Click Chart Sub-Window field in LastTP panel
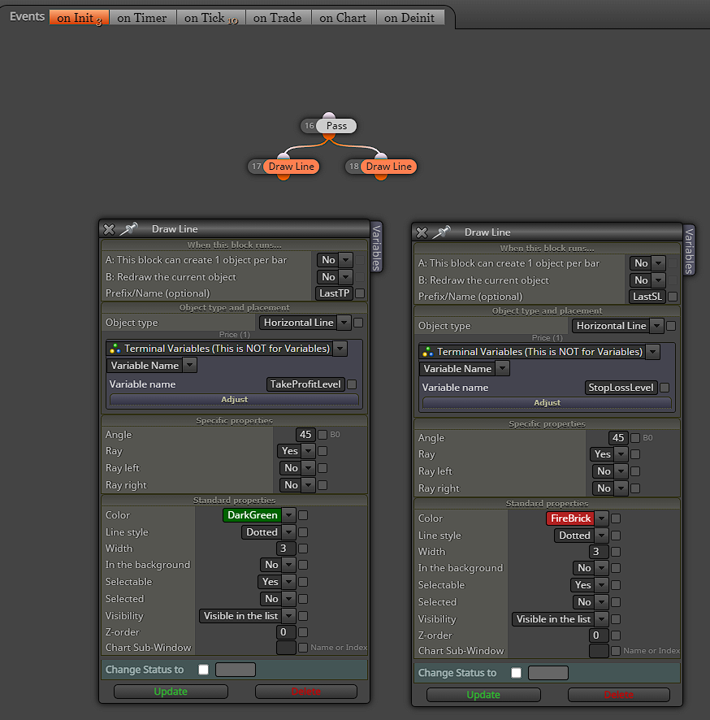 pos(286,648)
